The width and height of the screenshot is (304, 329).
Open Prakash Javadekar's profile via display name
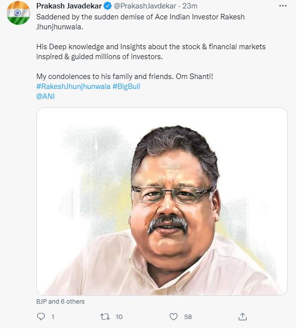[69, 6]
